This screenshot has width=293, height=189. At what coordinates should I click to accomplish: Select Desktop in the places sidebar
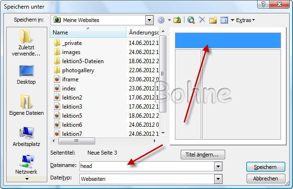pos(26,75)
